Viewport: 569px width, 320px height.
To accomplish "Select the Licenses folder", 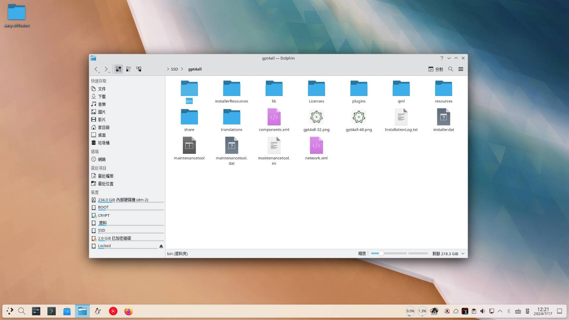I will [x=316, y=91].
